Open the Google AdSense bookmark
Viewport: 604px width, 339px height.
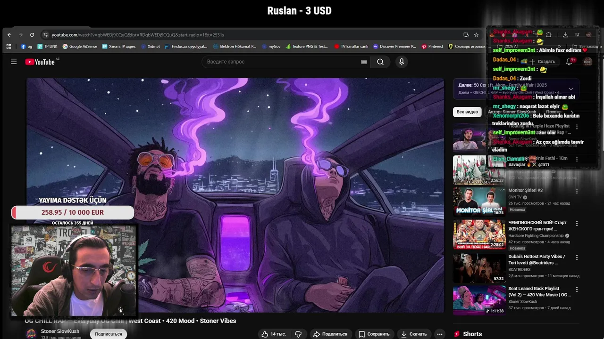[80, 47]
